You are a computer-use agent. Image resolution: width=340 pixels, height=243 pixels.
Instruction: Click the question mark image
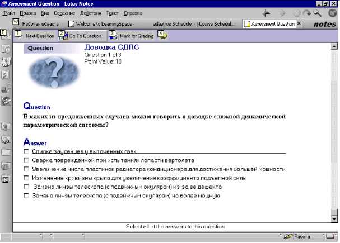54,72
